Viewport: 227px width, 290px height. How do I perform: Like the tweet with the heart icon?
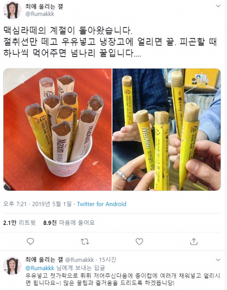pos(139,241)
